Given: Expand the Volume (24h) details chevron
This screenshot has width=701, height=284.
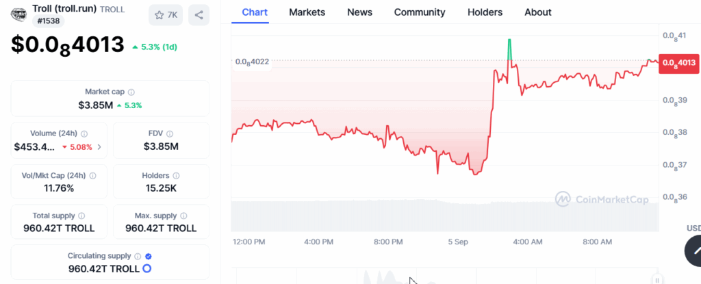Looking at the screenshot, I should [99, 146].
